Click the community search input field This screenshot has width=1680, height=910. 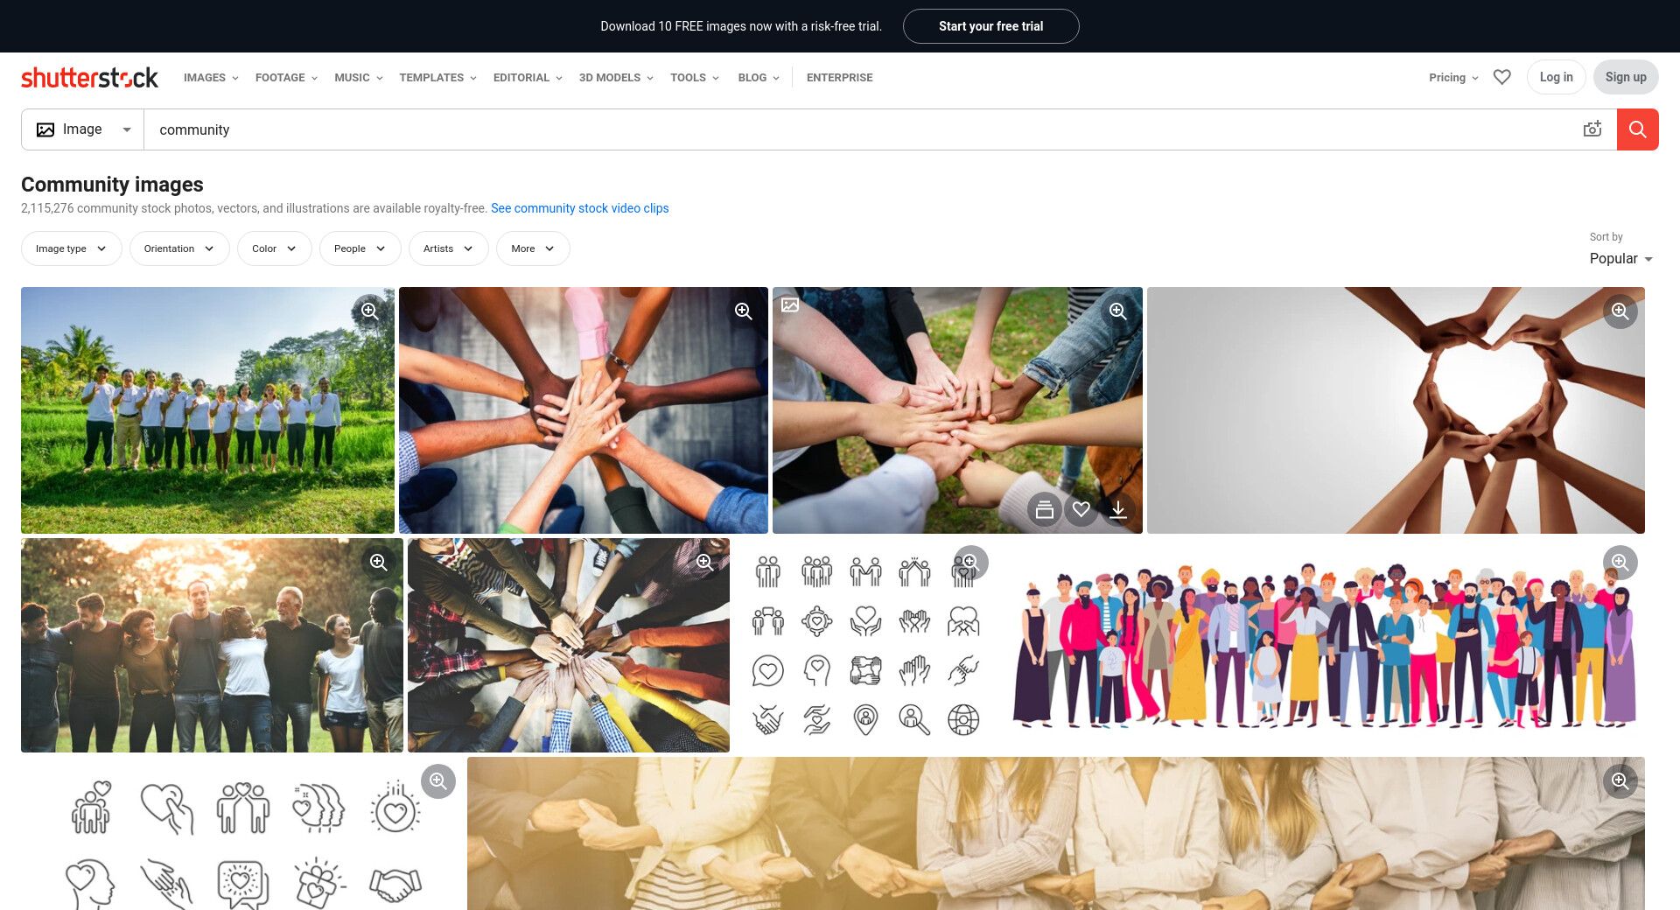tap(857, 129)
